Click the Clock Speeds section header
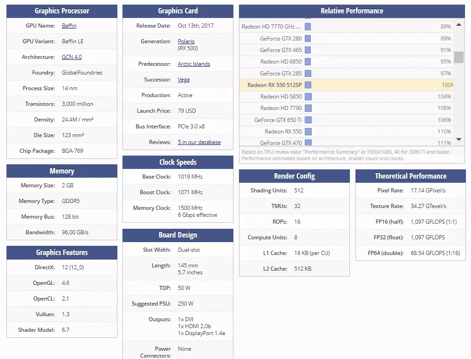Image resolution: width=471 pixels, height=359 pixels. [178, 162]
